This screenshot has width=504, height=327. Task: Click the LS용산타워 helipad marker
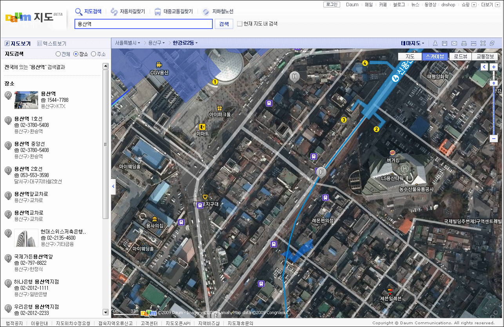pos(405,169)
